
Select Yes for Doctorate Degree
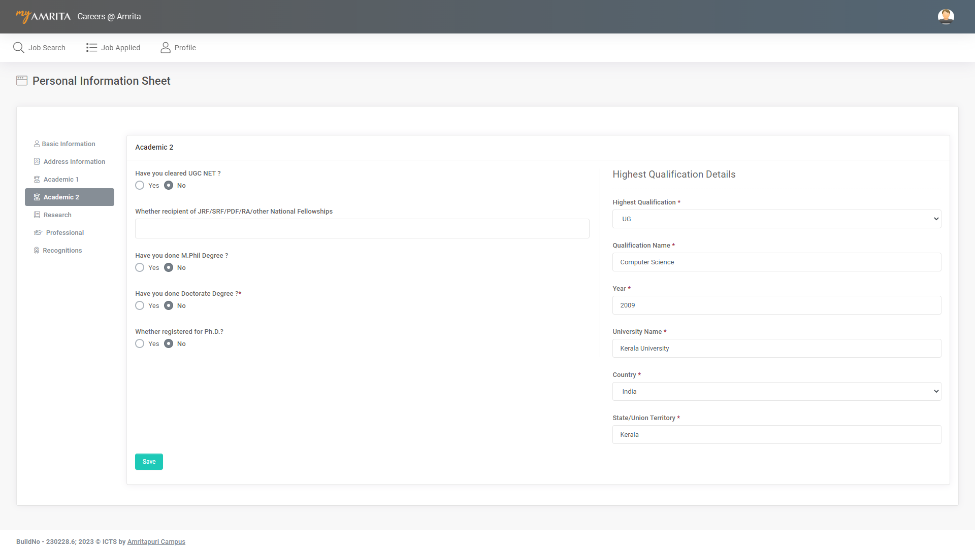coord(140,306)
